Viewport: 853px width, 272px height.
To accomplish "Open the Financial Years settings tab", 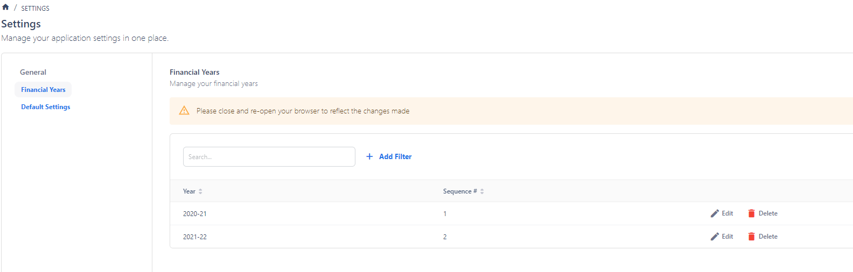I will pos(43,90).
